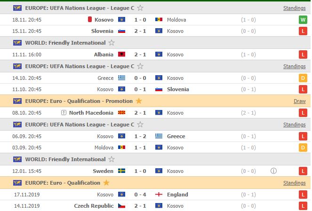This screenshot has height=211, width=312.
Task: Click the orange D badge for Greece 0-0
Action: coord(303,78)
